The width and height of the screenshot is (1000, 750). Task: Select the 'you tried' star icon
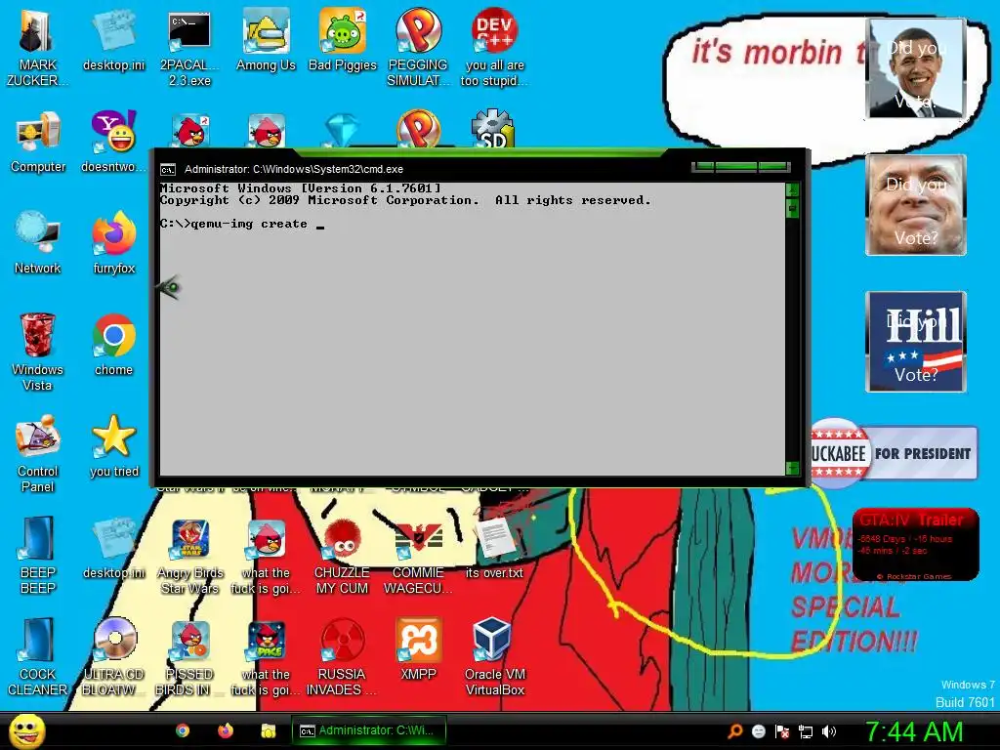point(113,445)
